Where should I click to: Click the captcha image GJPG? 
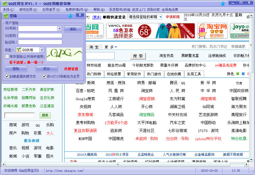point(64,54)
